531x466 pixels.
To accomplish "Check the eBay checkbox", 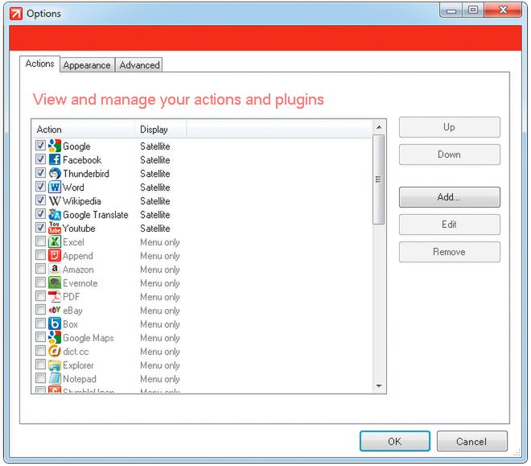I will coord(40,310).
